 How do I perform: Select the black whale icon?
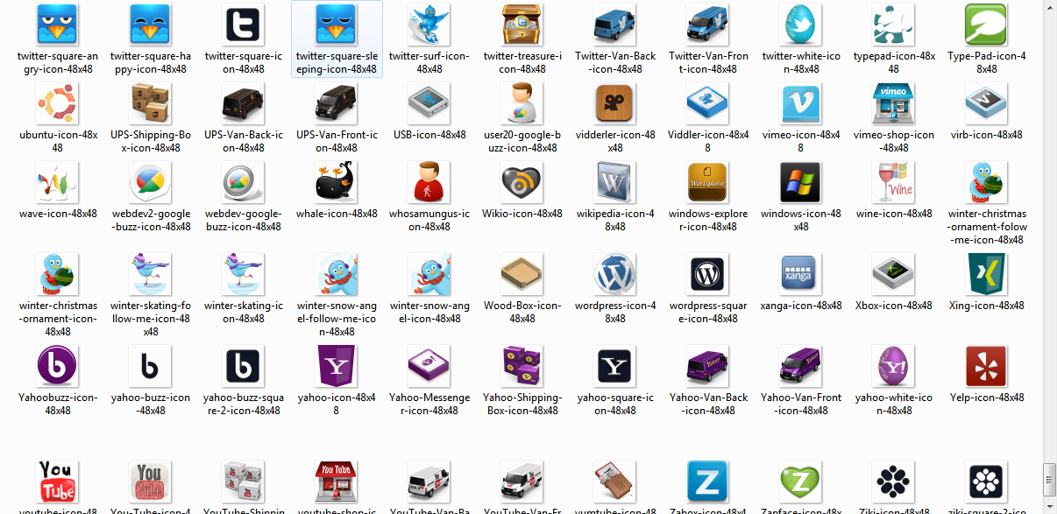[x=337, y=183]
